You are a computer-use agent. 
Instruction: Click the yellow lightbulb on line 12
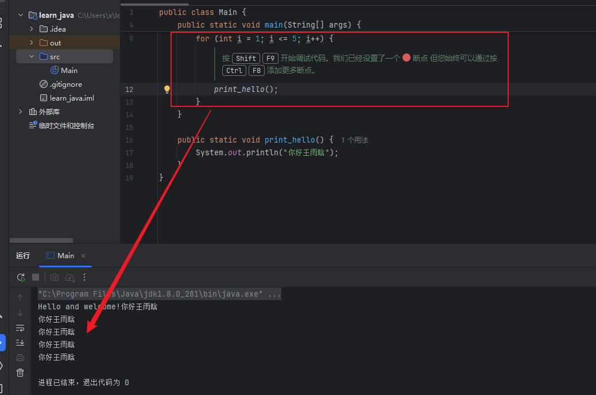pos(167,90)
